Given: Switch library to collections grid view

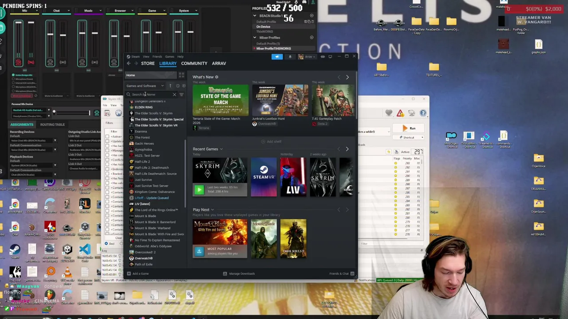Looking at the screenshot, I should click(x=181, y=75).
